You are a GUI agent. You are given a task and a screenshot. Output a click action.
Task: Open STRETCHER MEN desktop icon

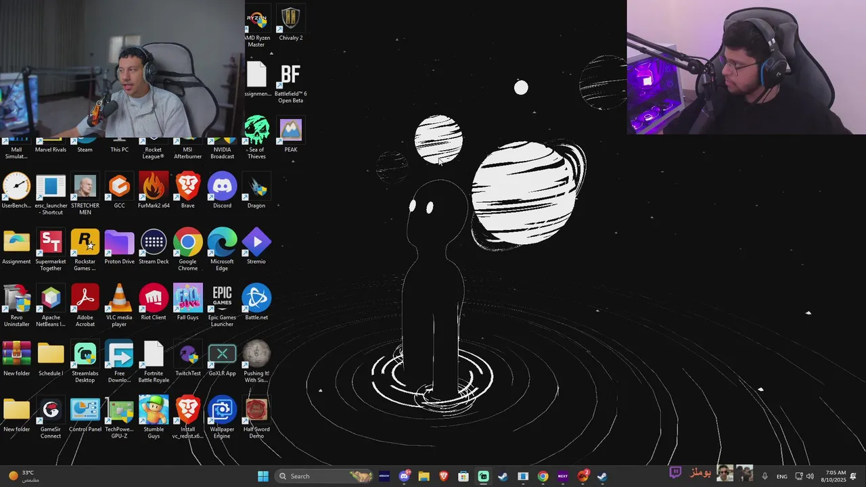[x=85, y=194]
